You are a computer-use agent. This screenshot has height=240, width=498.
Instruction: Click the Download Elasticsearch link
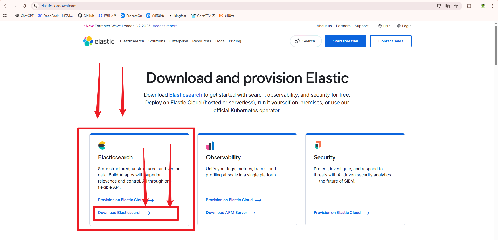click(124, 213)
